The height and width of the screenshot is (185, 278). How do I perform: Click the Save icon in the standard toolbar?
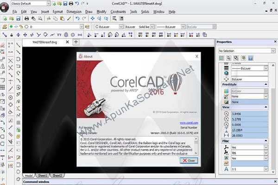click(x=18, y=18)
